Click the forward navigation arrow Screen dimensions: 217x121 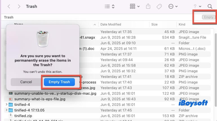coord(19,6)
